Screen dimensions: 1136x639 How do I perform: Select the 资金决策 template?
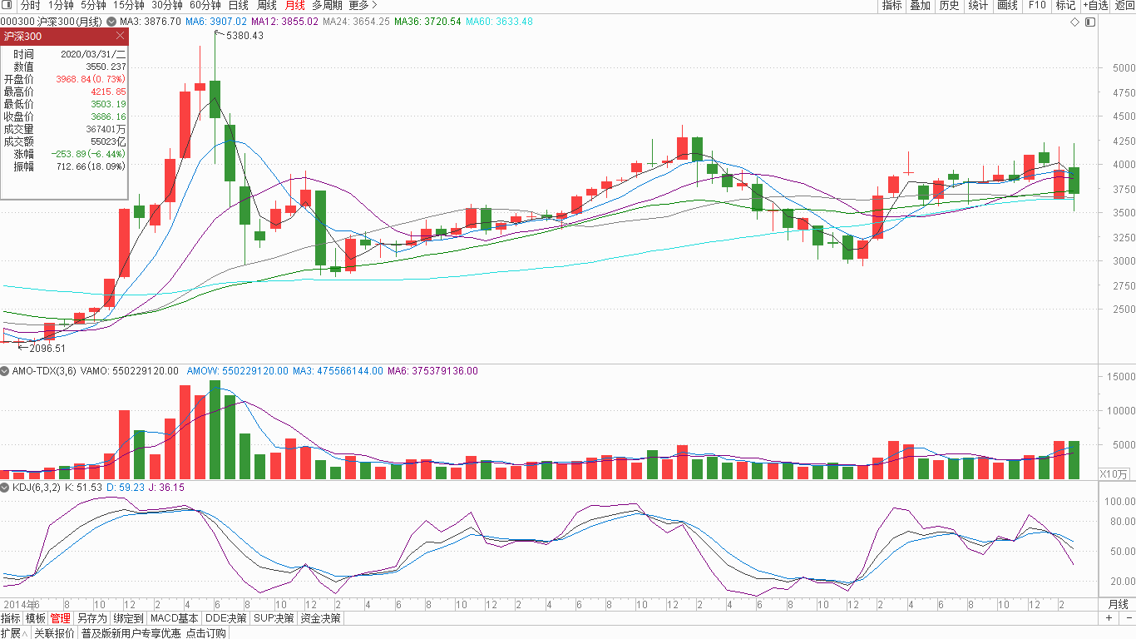320,618
